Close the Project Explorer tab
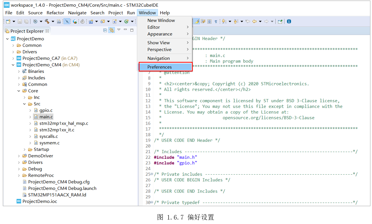Image resolution: width=372 pixels, height=224 pixels. pyautogui.click(x=47, y=31)
